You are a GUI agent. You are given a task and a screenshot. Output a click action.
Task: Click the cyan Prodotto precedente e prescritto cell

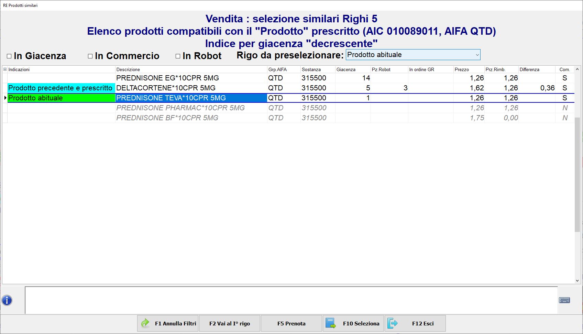coord(61,88)
